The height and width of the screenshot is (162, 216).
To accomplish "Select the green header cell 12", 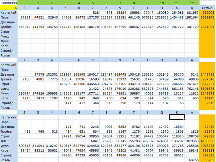I will (x=192, y=3).
